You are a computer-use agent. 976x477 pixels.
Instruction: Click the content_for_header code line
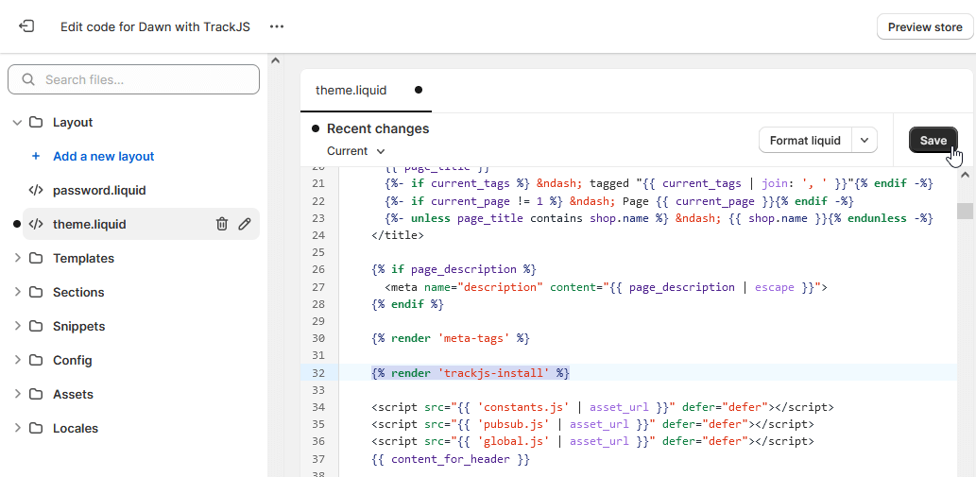pyautogui.click(x=450, y=460)
